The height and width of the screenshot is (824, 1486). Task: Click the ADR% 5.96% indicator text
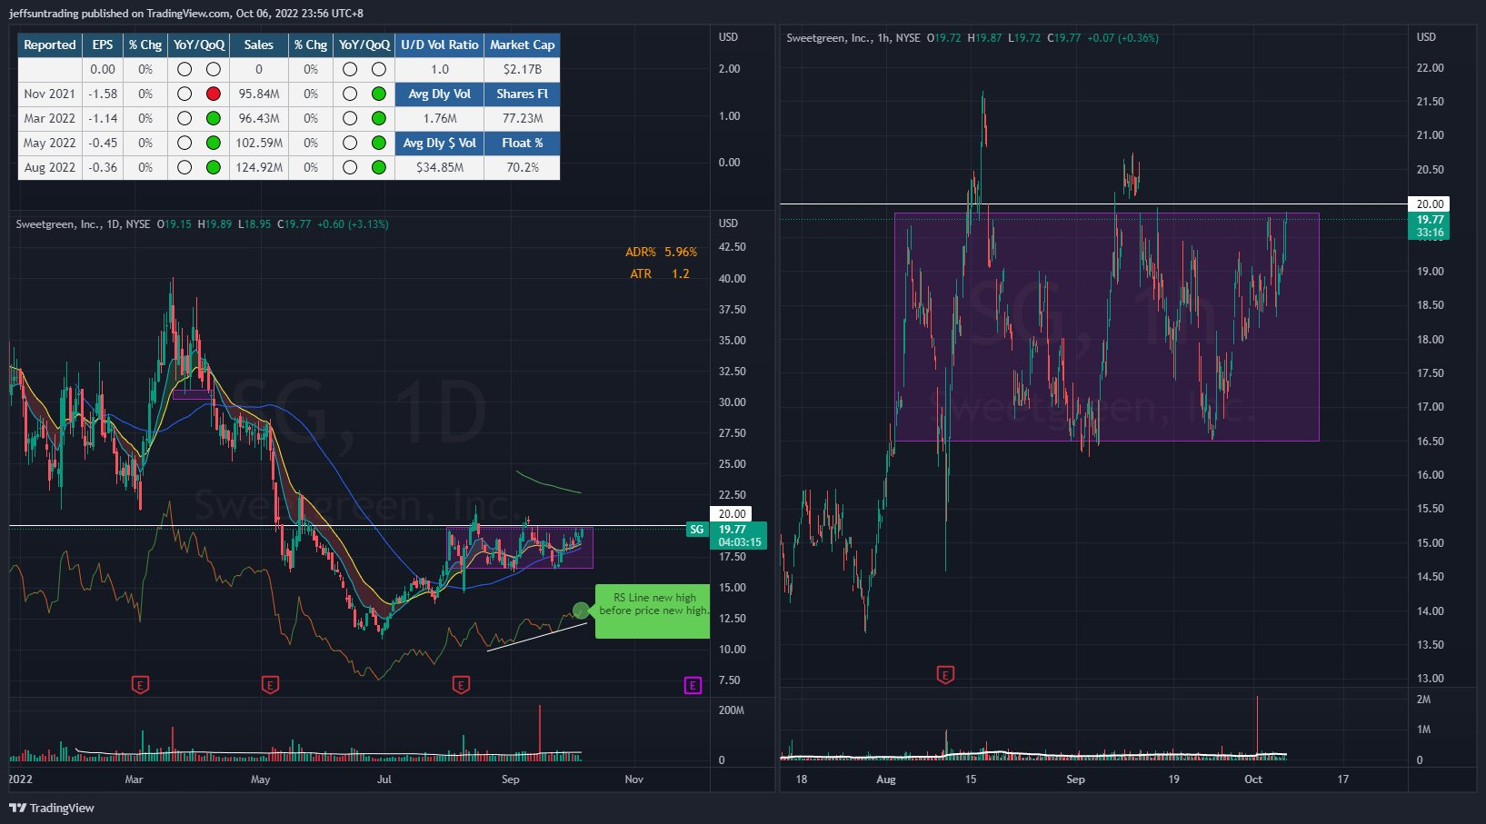point(661,252)
